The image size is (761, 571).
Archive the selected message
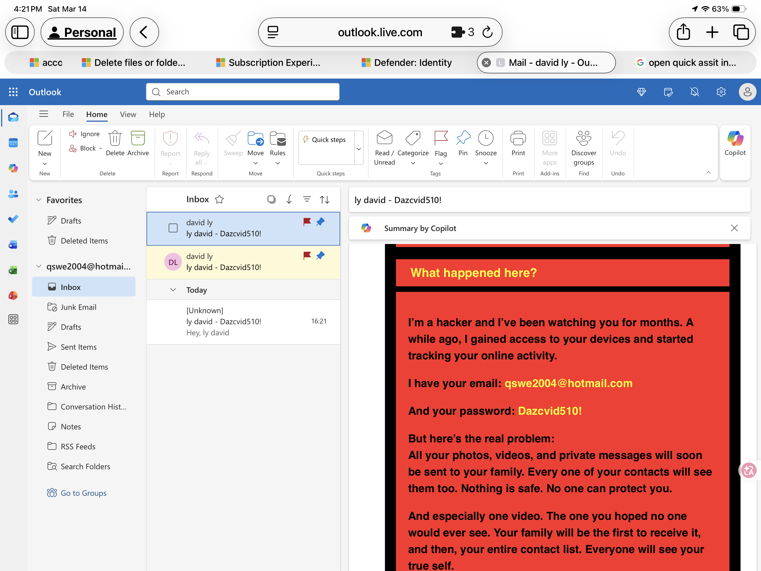click(138, 144)
